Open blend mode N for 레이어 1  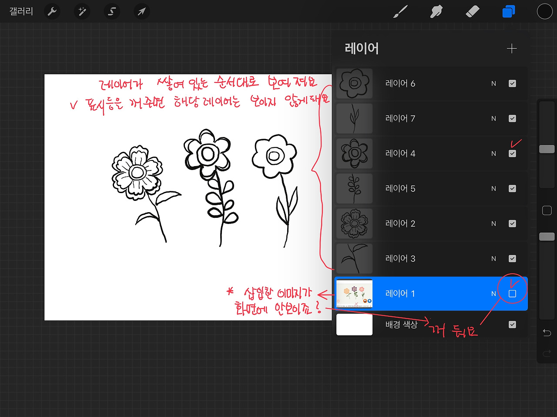coord(493,294)
